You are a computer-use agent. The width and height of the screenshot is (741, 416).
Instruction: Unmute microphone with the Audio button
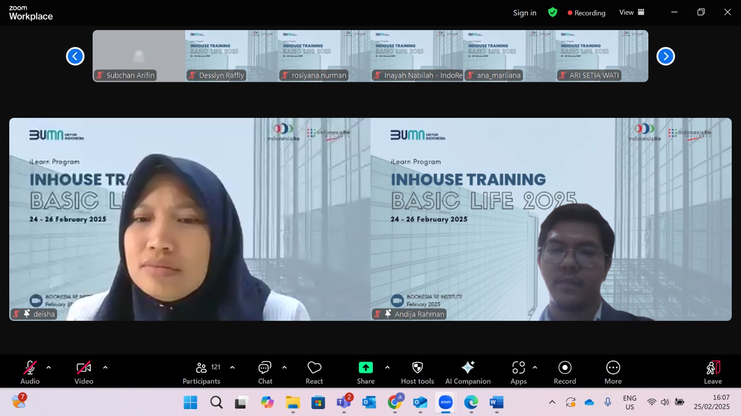tap(30, 372)
